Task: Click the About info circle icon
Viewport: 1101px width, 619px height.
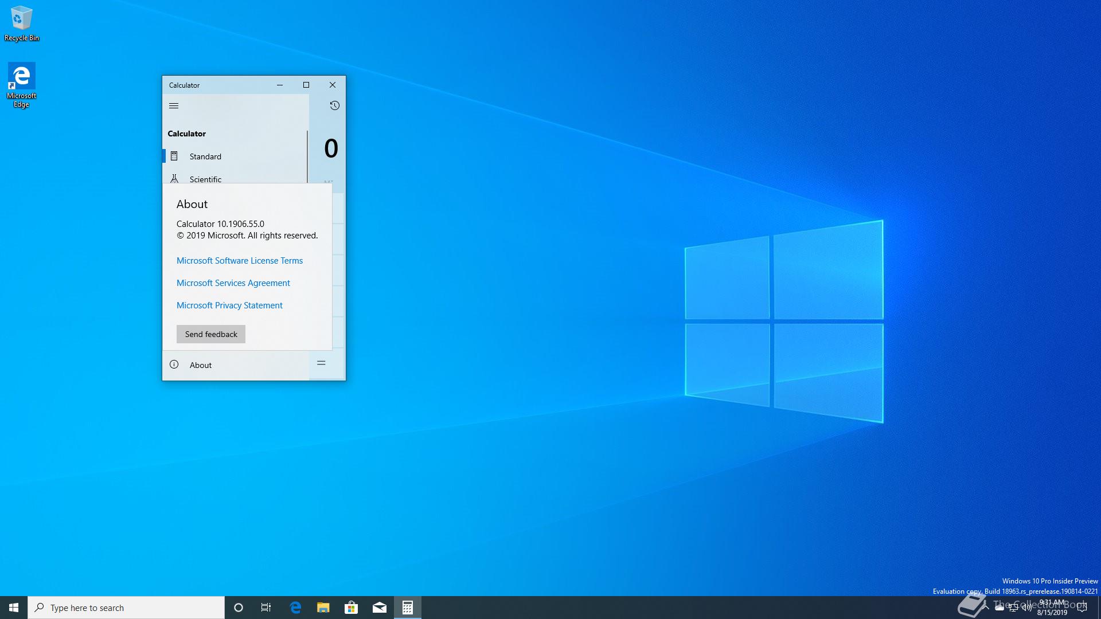Action: click(174, 365)
